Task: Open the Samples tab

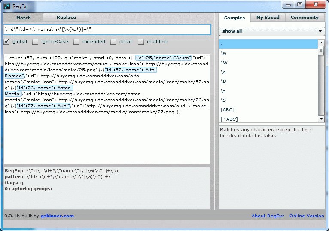Action: click(x=235, y=18)
